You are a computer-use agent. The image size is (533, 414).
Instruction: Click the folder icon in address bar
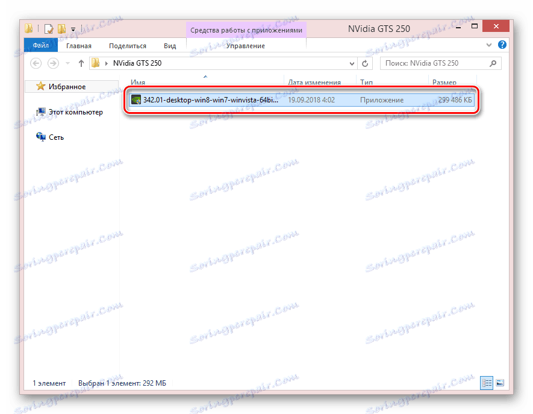(96, 63)
